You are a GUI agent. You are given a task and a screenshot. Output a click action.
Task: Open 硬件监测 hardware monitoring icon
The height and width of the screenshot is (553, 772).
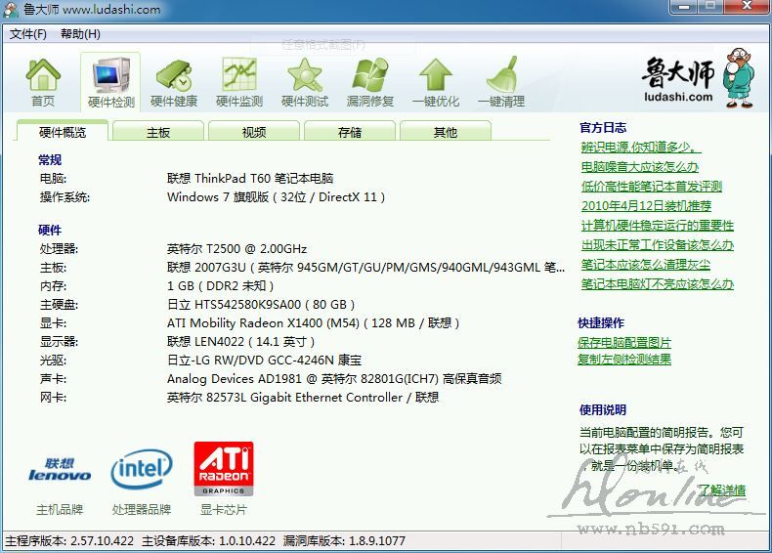click(239, 76)
